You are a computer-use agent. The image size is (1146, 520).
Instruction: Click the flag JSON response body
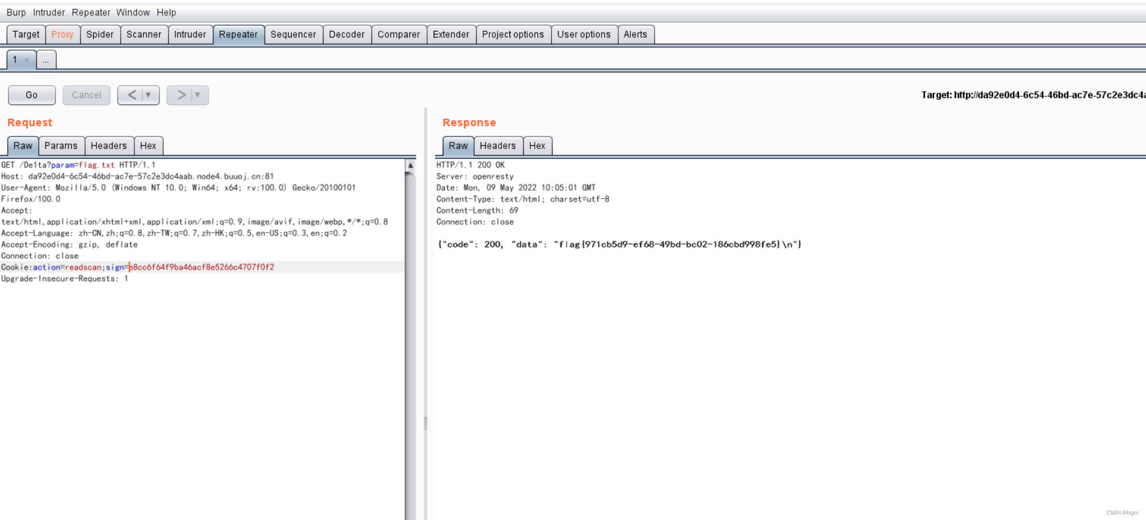click(x=620, y=244)
